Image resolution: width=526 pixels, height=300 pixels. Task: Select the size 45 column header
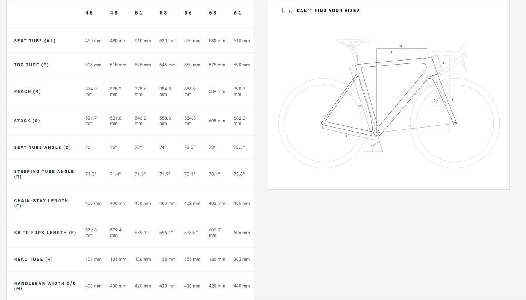pos(89,13)
